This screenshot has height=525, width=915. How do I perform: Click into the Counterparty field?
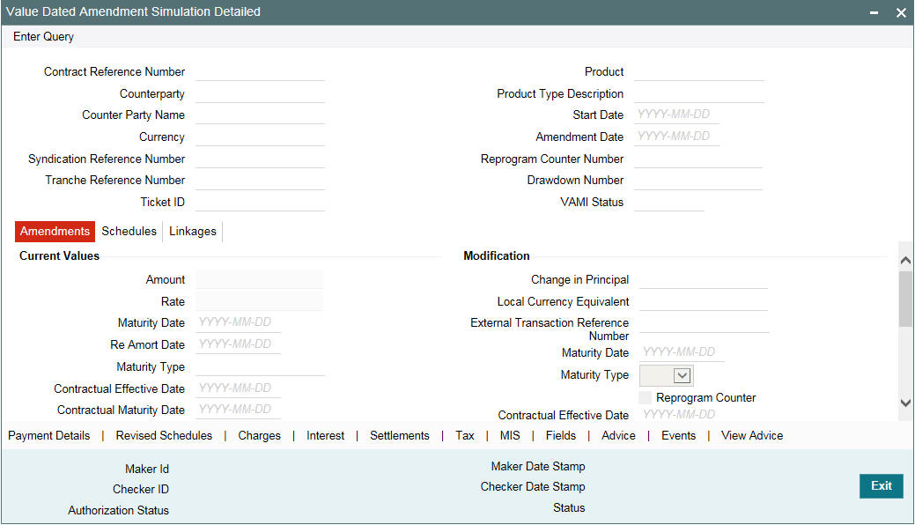261,93
